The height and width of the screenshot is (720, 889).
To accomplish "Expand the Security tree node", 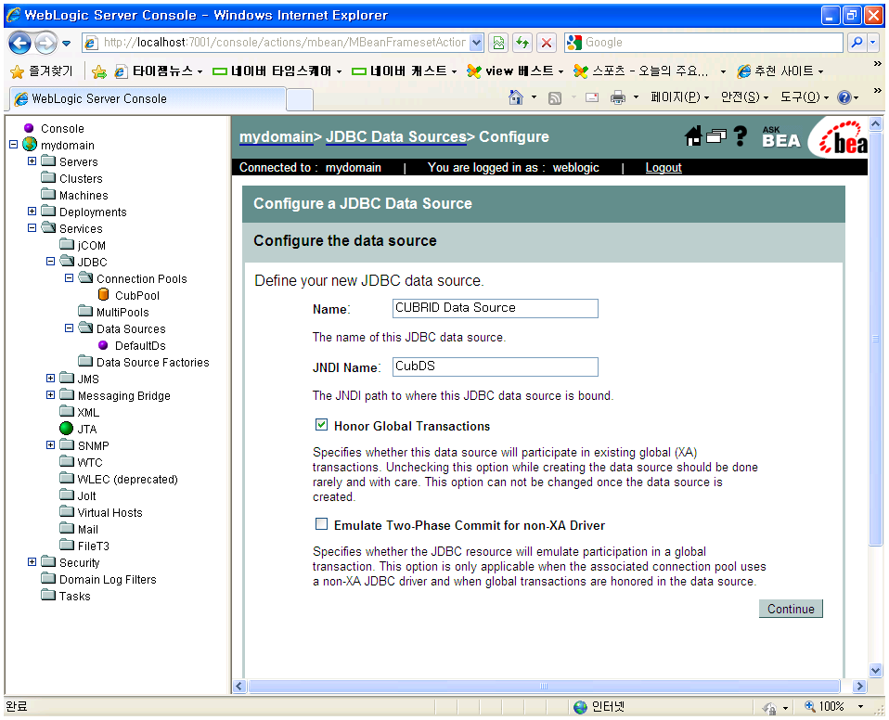I will [32, 562].
